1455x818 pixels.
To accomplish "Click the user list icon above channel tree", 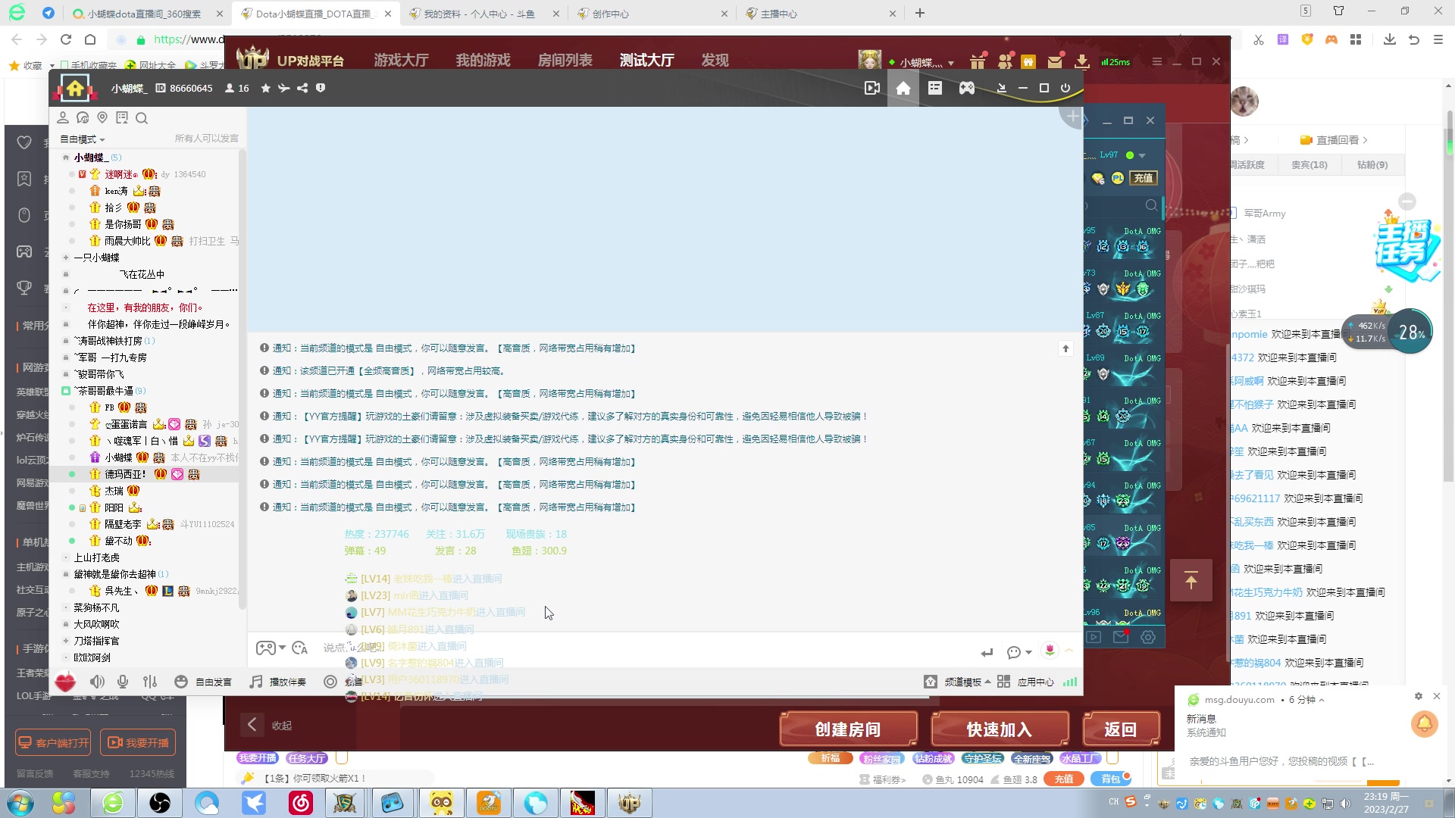I will [63, 118].
